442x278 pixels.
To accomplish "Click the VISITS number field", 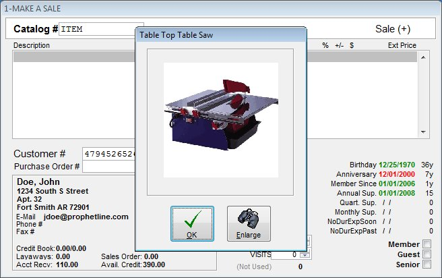I will click(x=284, y=254).
